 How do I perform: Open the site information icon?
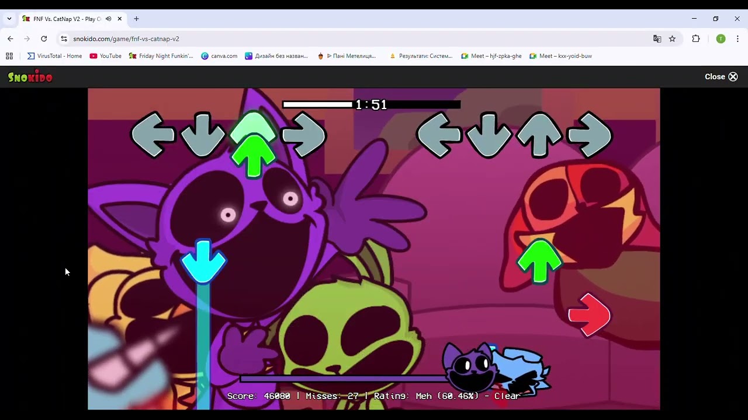click(x=64, y=38)
